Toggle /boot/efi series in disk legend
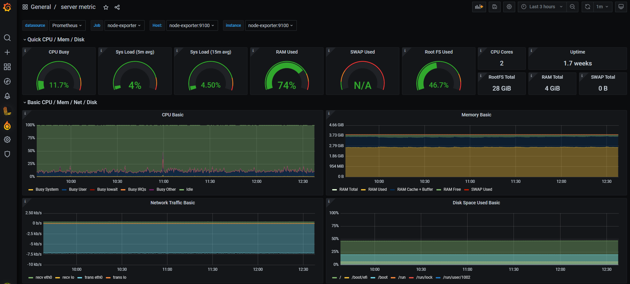This screenshot has width=630, height=284. point(359,277)
